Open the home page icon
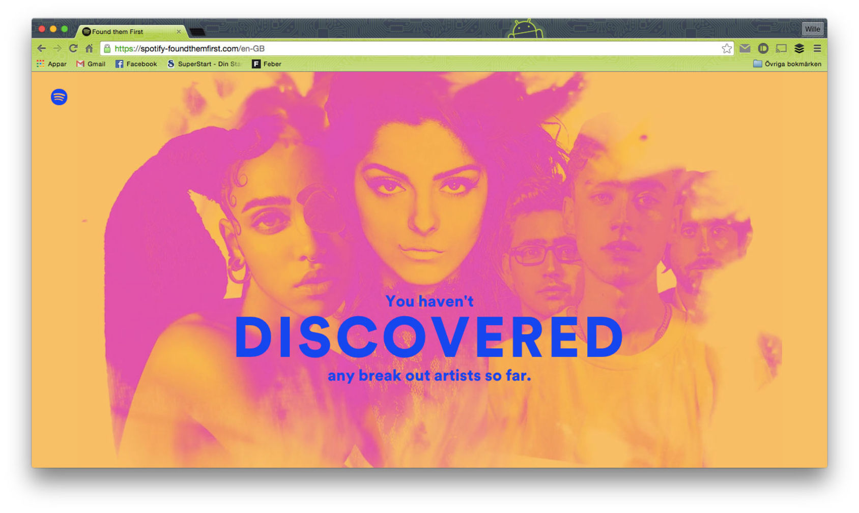This screenshot has height=513, width=859. pyautogui.click(x=89, y=48)
